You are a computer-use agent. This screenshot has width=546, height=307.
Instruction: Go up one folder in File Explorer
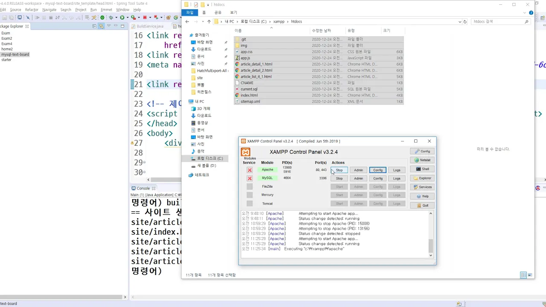click(209, 21)
